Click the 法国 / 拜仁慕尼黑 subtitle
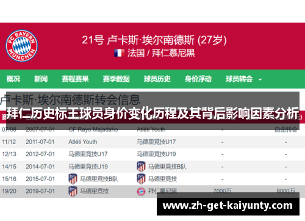Screen dimensions: 305x221 click(x=161, y=53)
